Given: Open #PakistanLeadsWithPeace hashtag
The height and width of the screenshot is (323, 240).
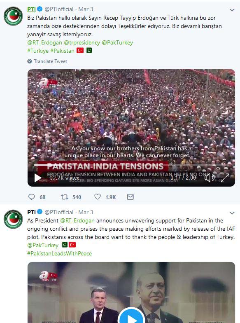Looking at the screenshot, I should click(x=59, y=254).
